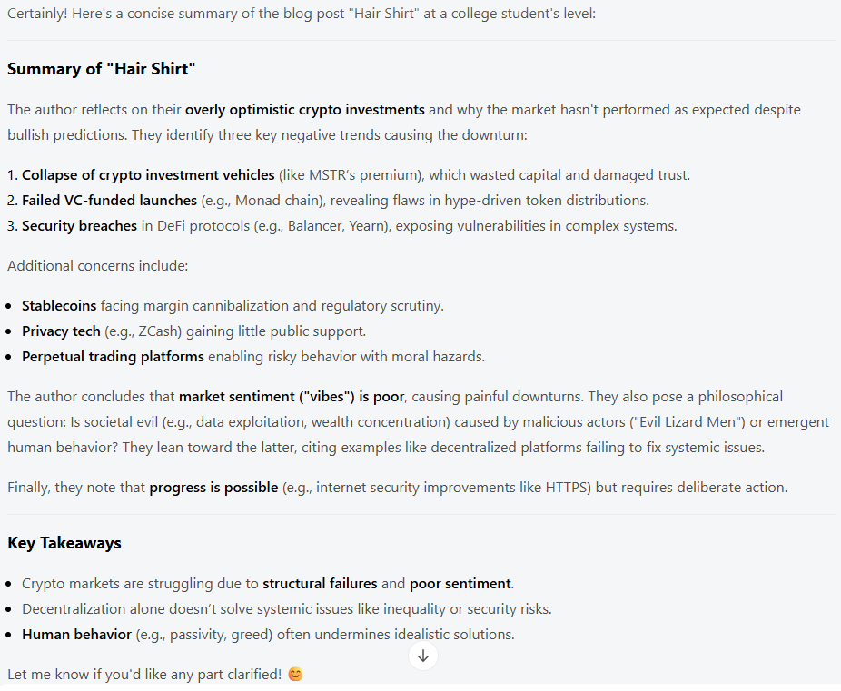Click the 'Decentralization alone doesn't solve' bullet

pos(286,609)
